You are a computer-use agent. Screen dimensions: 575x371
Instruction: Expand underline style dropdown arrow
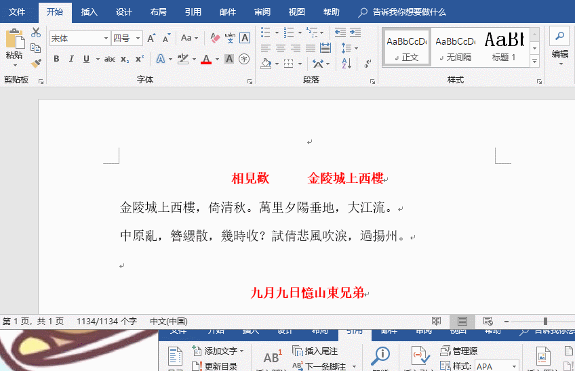click(98, 59)
